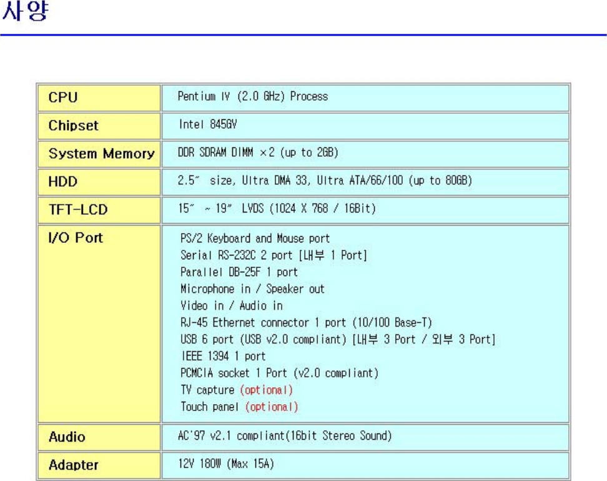
Task: Click "12V 180W (Max 15A)" value
Action: click(226, 464)
